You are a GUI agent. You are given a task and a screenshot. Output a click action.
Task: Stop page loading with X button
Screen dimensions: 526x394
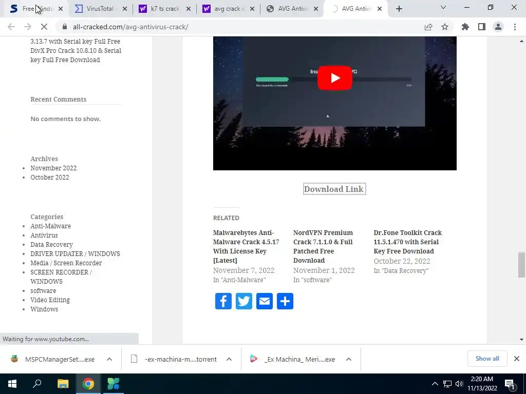44,27
